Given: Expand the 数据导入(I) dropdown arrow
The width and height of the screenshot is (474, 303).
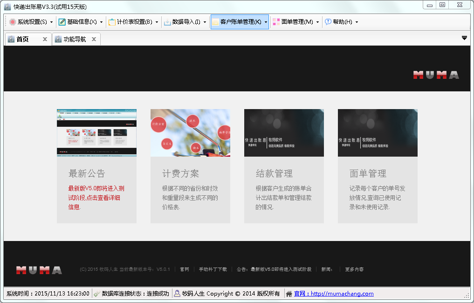Looking at the screenshot, I should point(205,22).
